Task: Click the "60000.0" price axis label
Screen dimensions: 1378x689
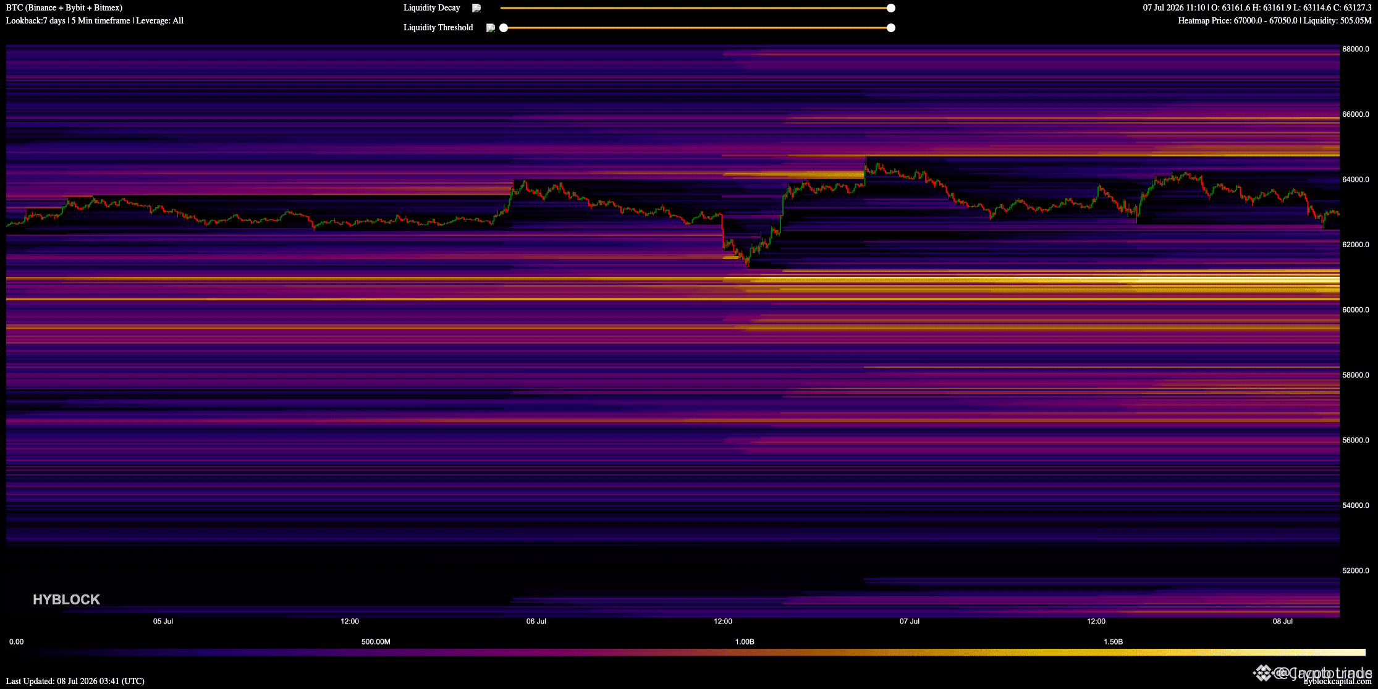Action: (x=1356, y=310)
